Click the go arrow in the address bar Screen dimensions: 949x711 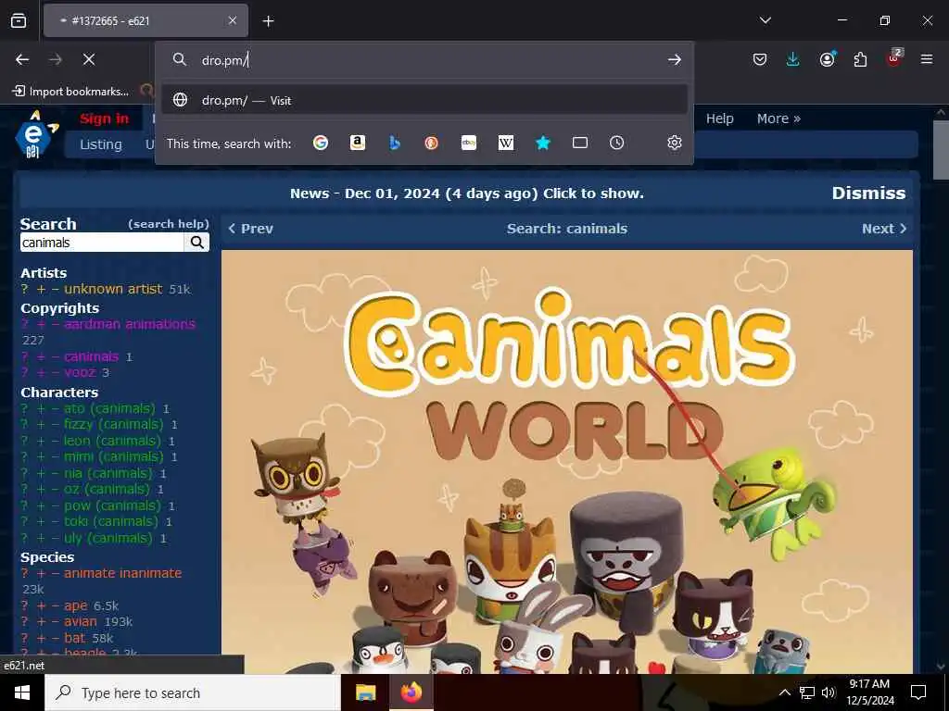pyautogui.click(x=675, y=59)
